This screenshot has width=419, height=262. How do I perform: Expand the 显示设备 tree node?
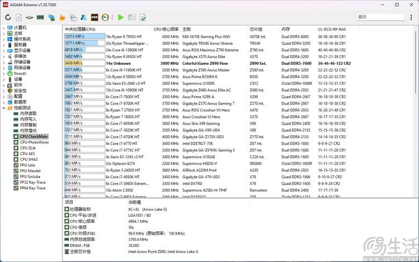[x=4, y=50]
